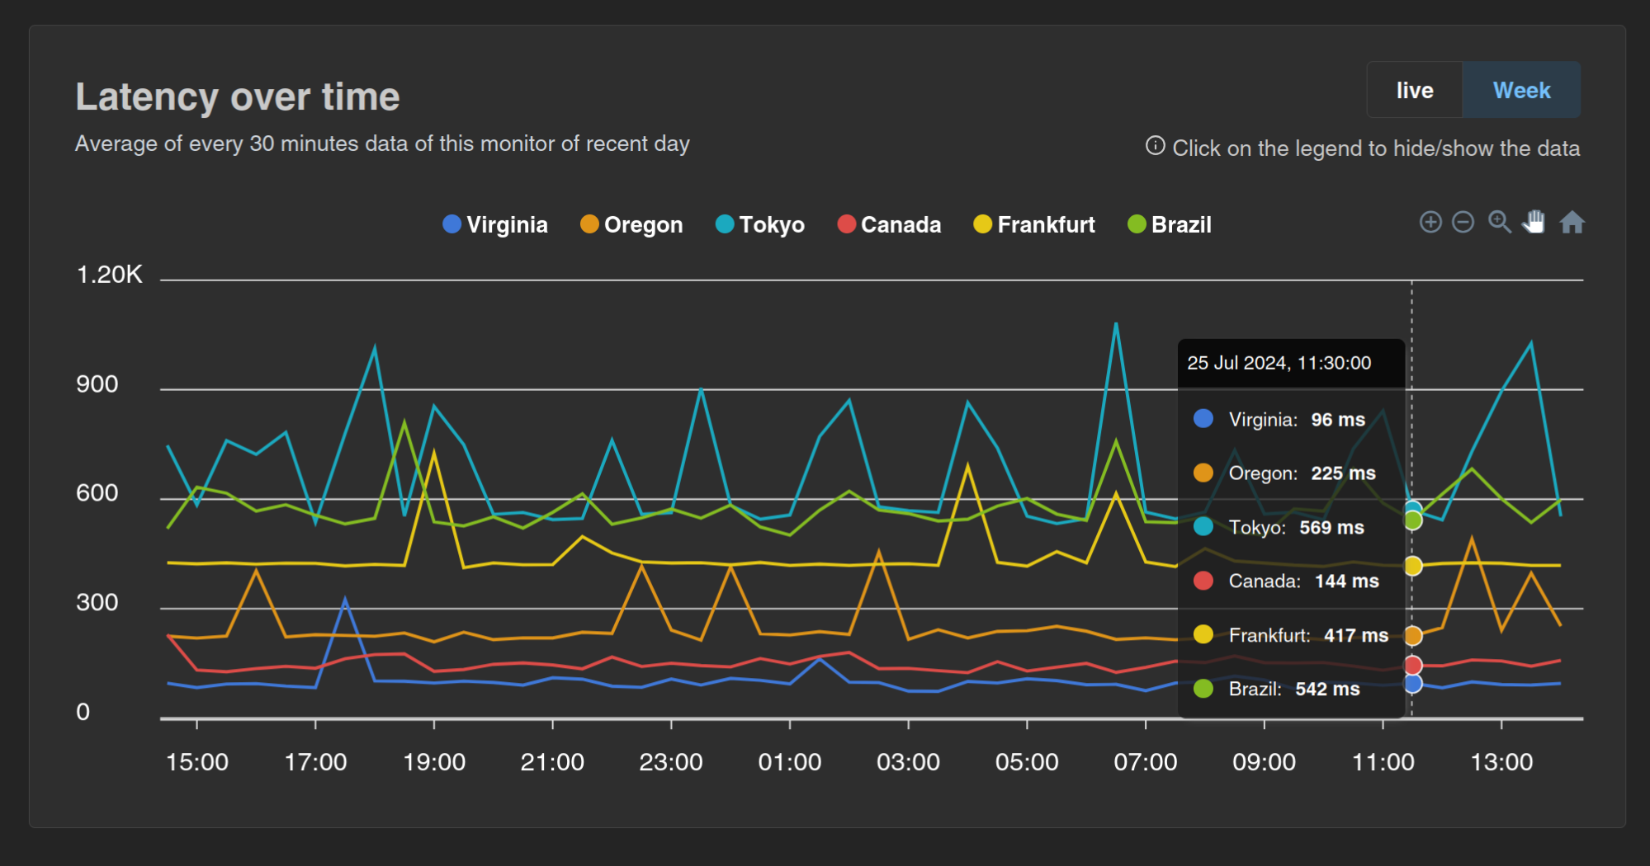
Task: Click the subtitle about 30 minutes average
Action: (x=382, y=144)
